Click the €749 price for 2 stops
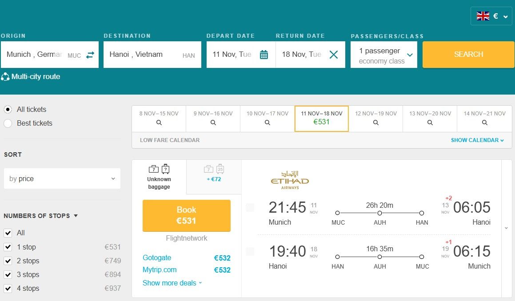Image resolution: width=515 pixels, height=301 pixels. click(113, 261)
